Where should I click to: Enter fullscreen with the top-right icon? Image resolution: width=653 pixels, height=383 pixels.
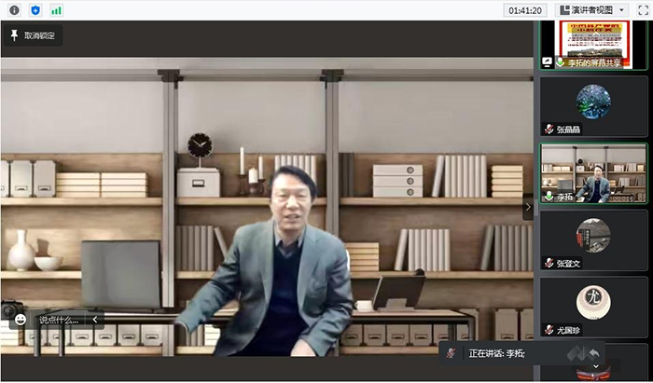(x=642, y=10)
